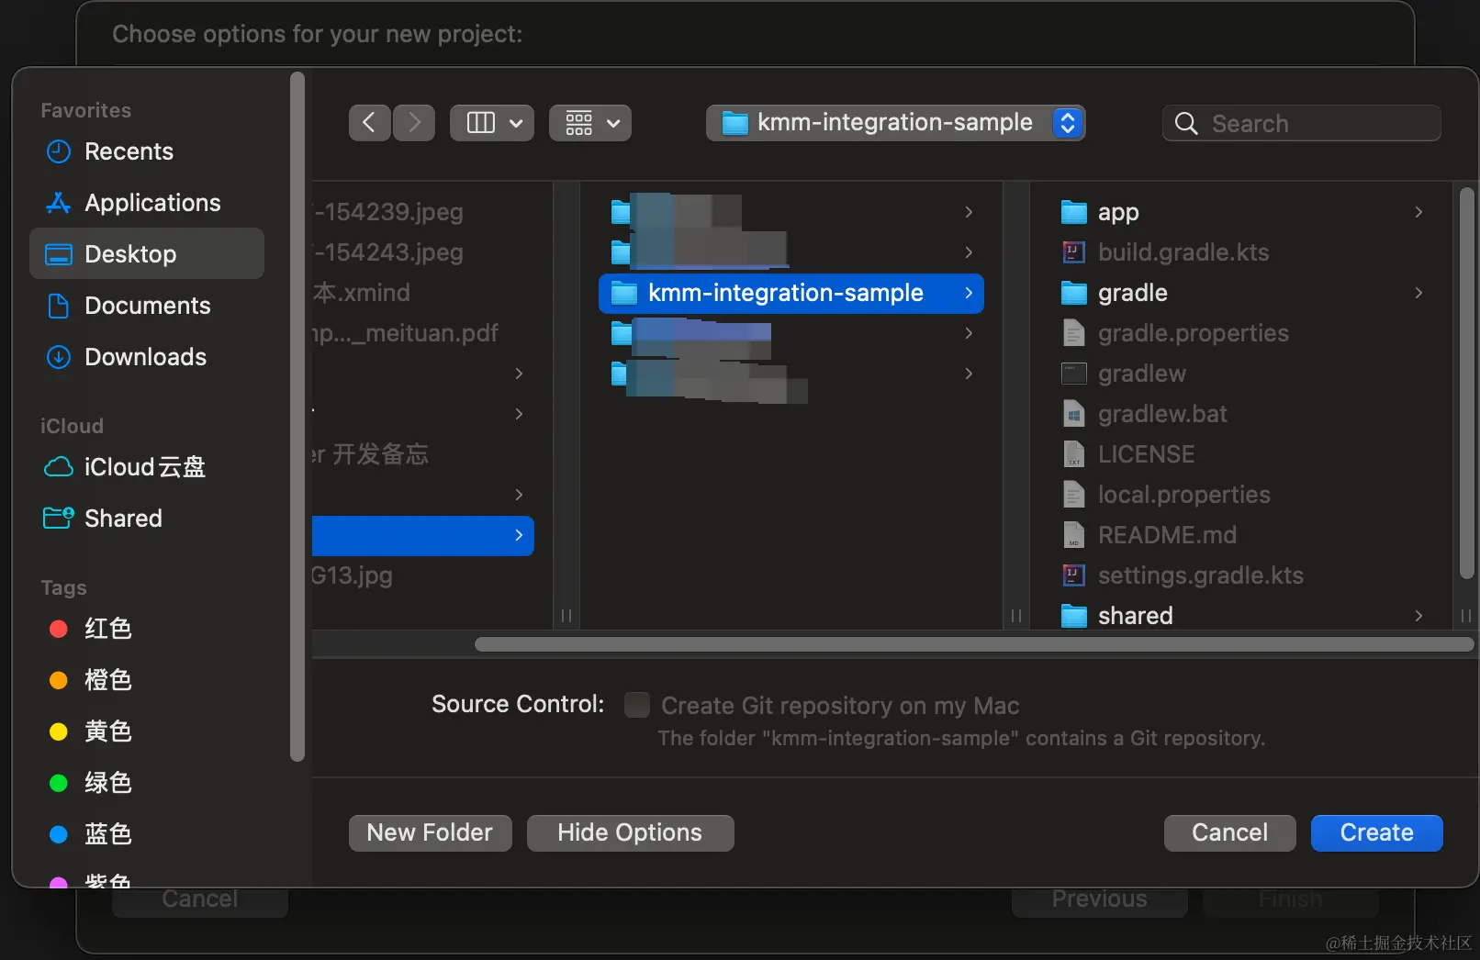The image size is (1480, 960).
Task: Expand the app folder chevron
Action: coord(1418,213)
